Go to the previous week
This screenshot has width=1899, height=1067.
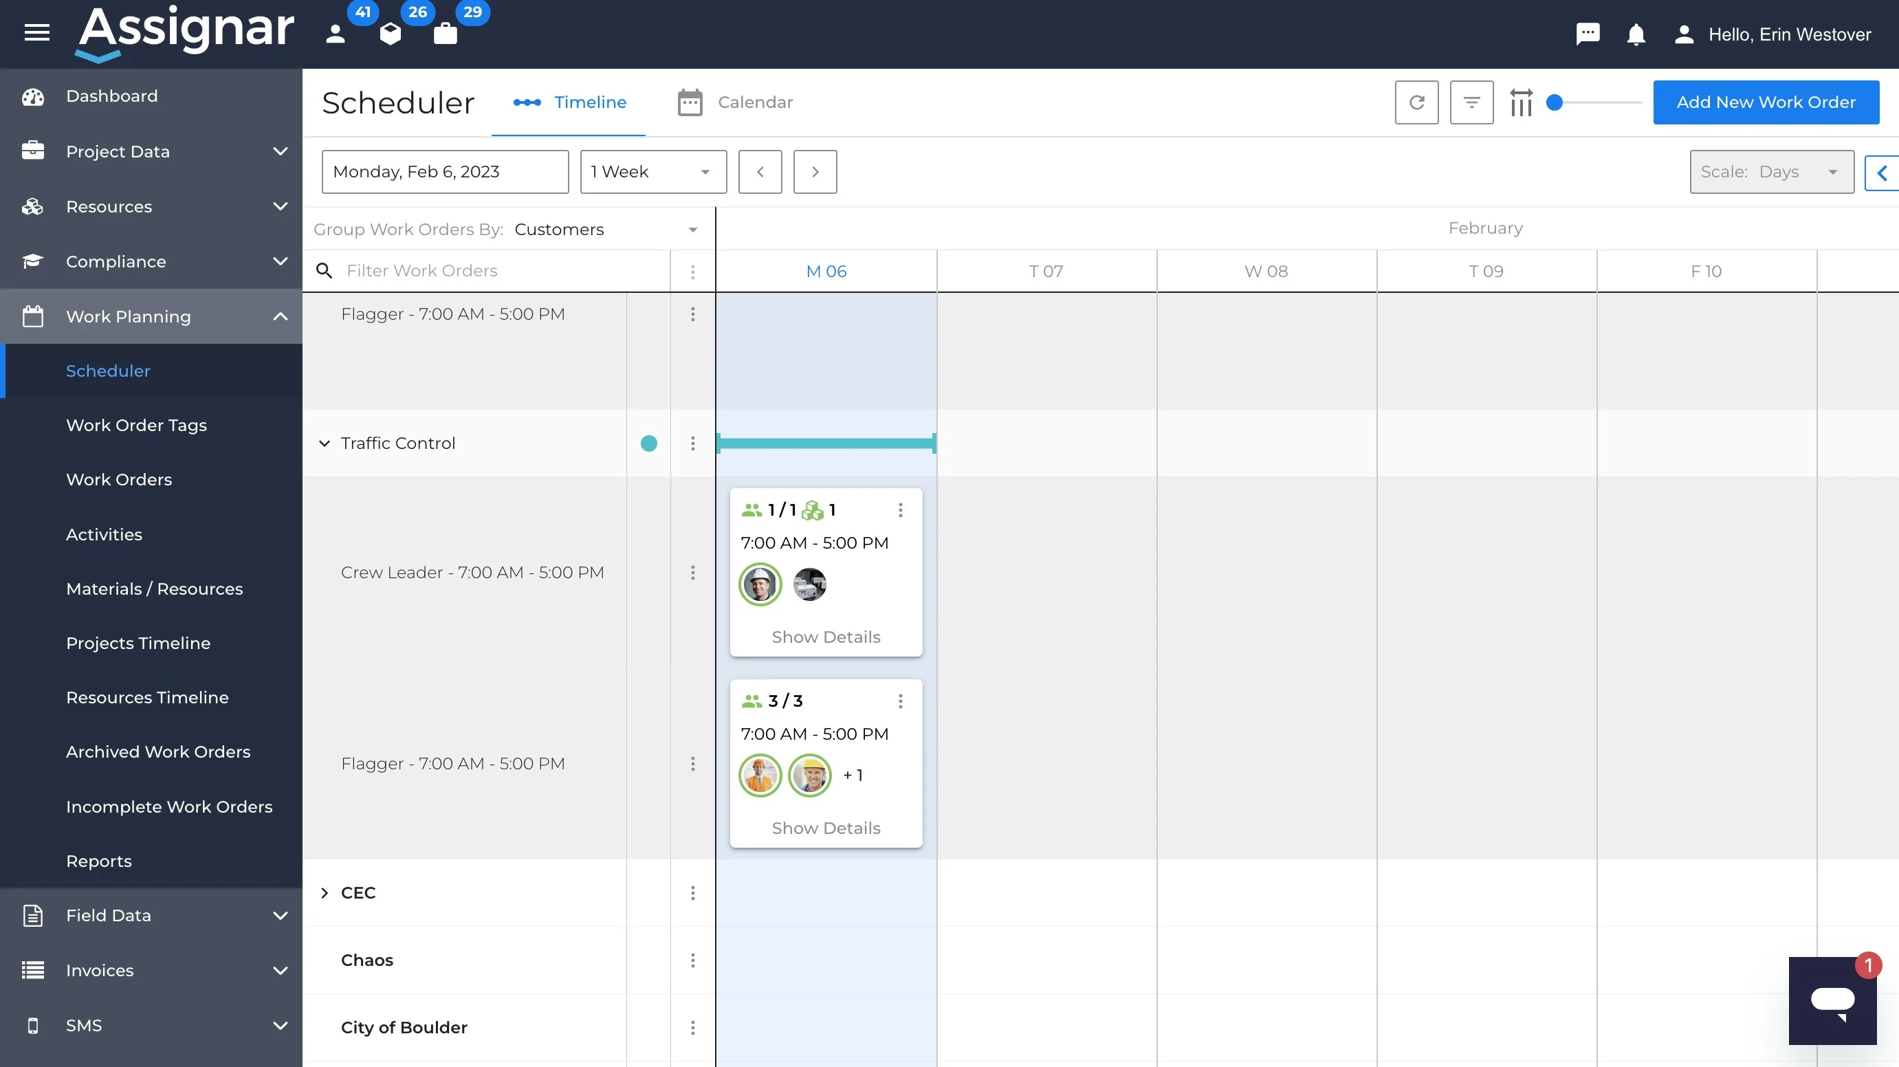click(x=760, y=172)
